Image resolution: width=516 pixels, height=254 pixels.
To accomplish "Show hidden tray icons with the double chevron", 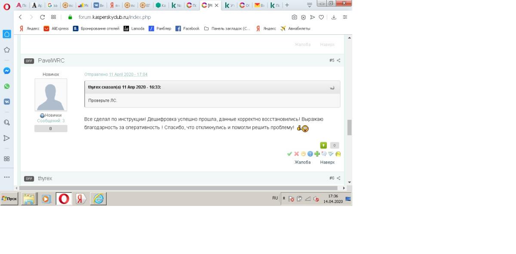I will tap(284, 198).
